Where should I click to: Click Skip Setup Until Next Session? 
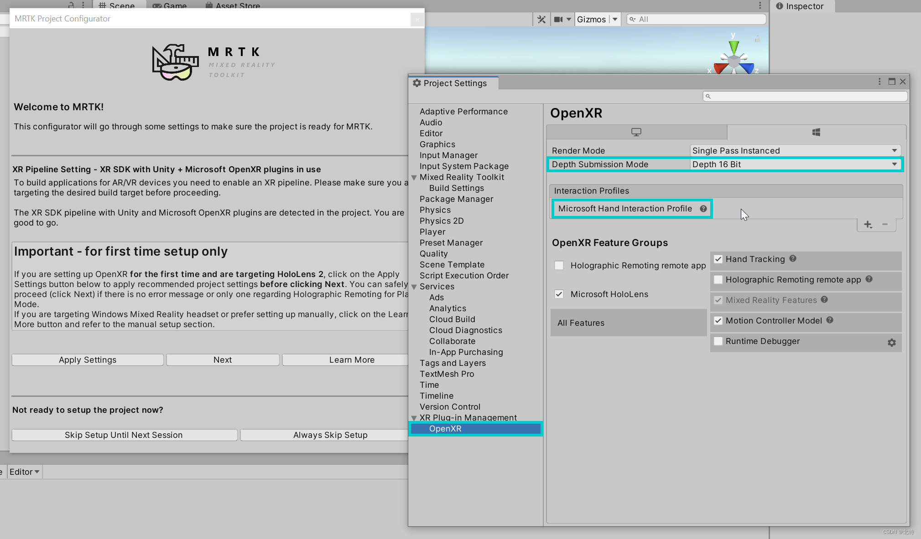124,435
